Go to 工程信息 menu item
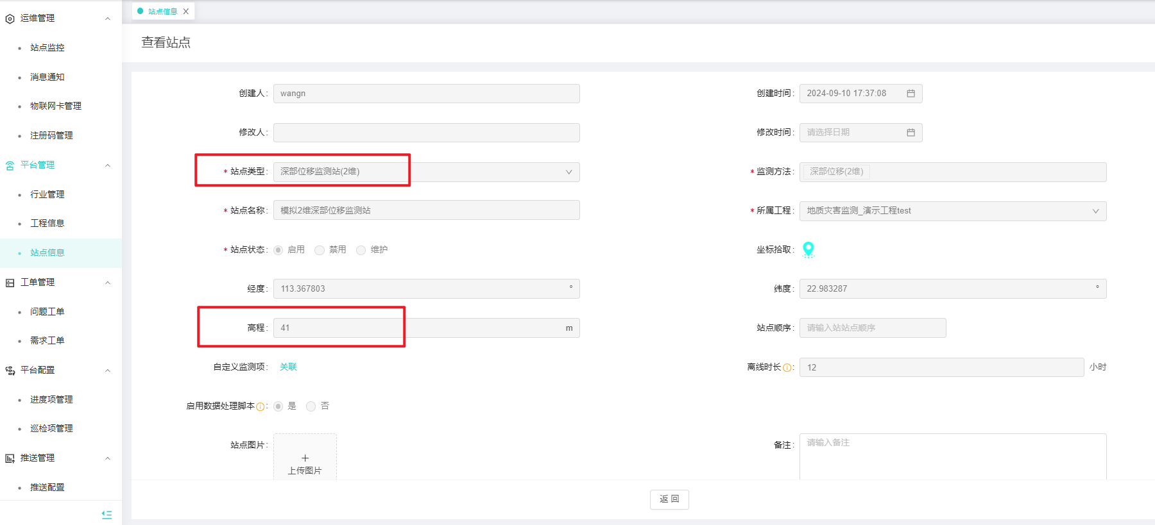This screenshot has width=1155, height=525. pos(47,223)
